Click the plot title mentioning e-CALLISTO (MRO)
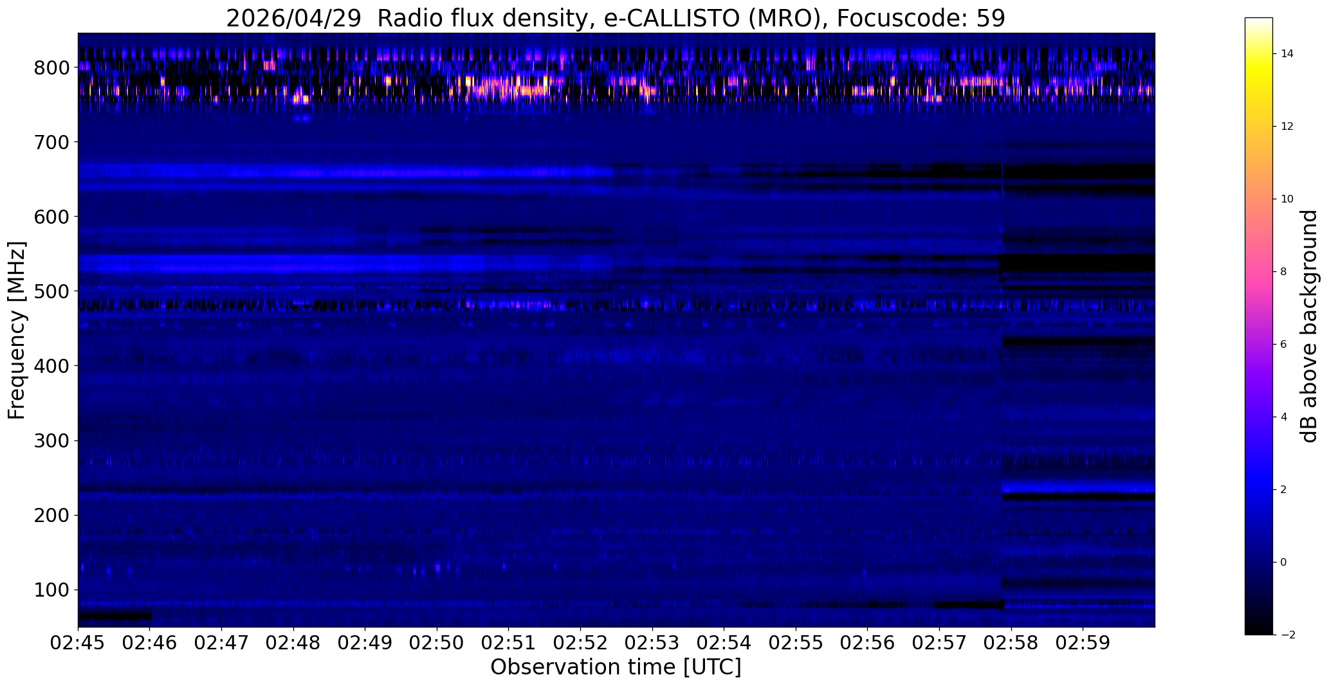 point(616,18)
